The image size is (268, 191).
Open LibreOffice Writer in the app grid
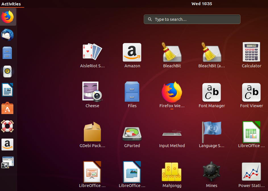click(x=132, y=174)
